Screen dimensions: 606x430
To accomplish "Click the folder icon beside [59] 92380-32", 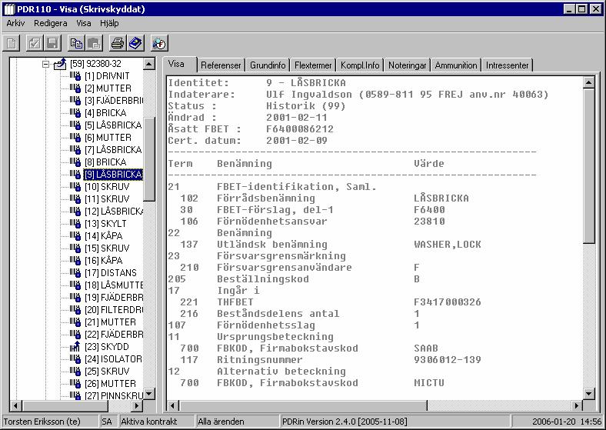I will (60, 64).
